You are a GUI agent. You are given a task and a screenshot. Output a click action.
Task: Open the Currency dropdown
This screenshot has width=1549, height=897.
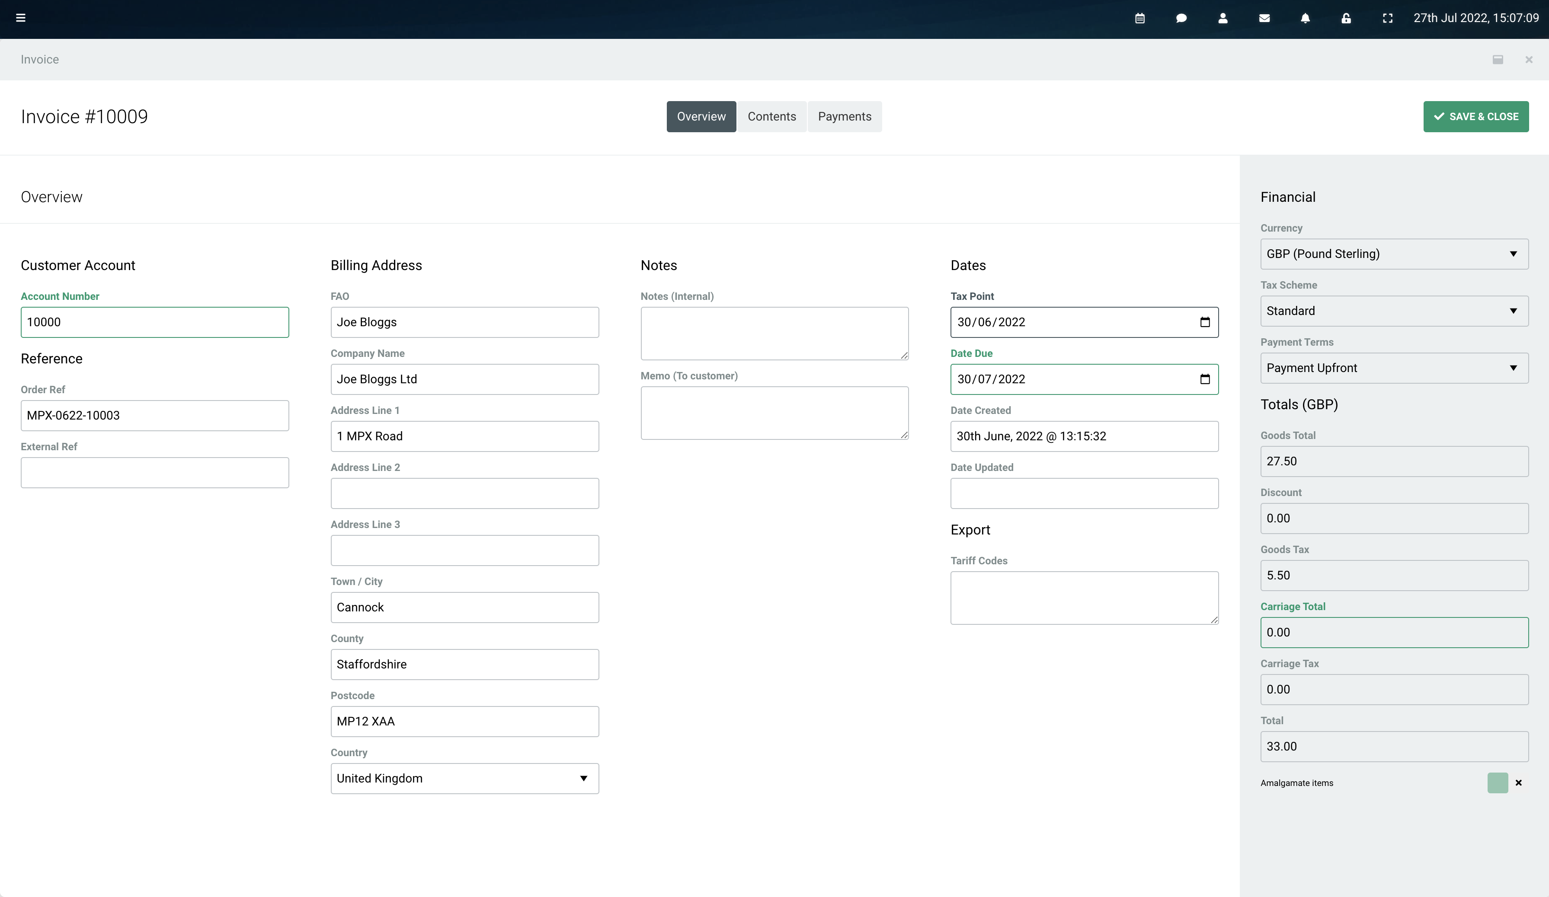coord(1393,254)
